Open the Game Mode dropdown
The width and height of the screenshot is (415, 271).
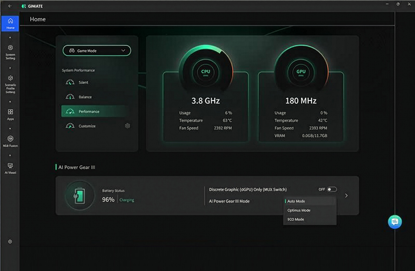[97, 50]
